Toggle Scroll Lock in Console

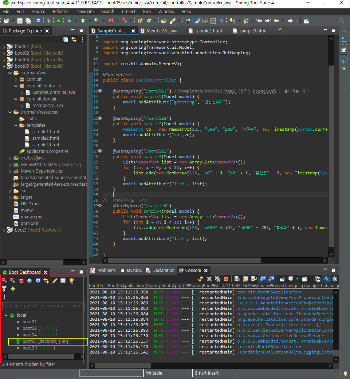click(x=245, y=279)
